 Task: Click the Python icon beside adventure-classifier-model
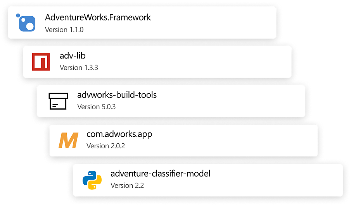tap(92, 180)
